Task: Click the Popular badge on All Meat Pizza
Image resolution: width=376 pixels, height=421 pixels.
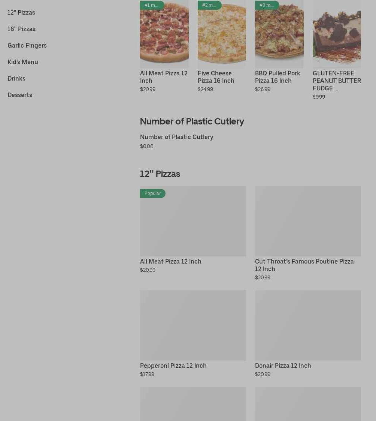Action: tap(153, 193)
